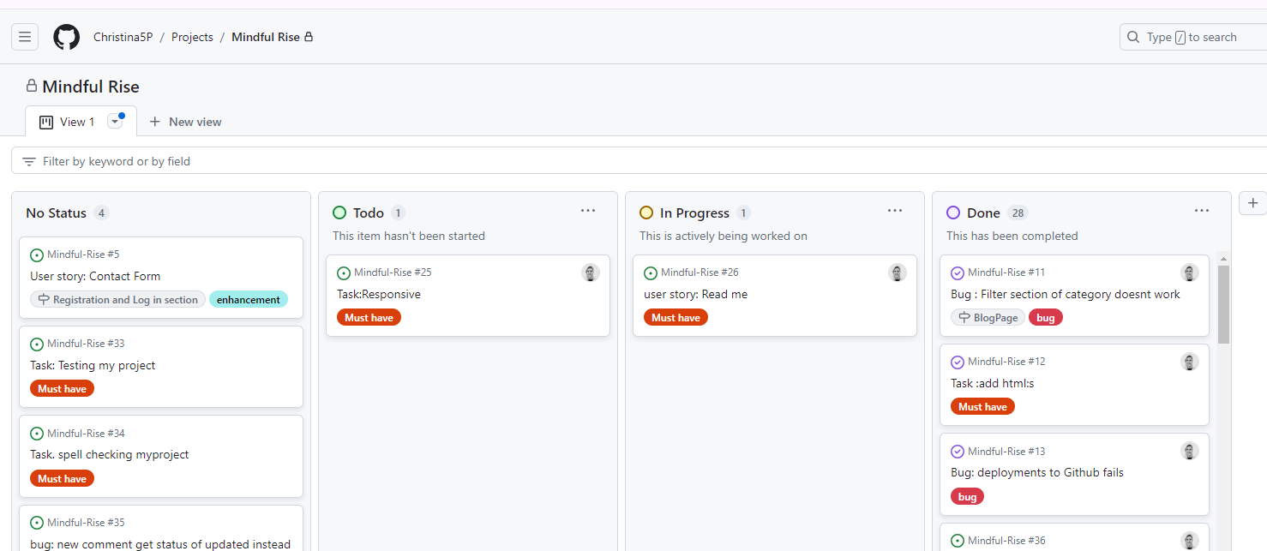Image resolution: width=1267 pixels, height=551 pixels.
Task: Click the filter icon in the filter bar
Action: coord(29,161)
